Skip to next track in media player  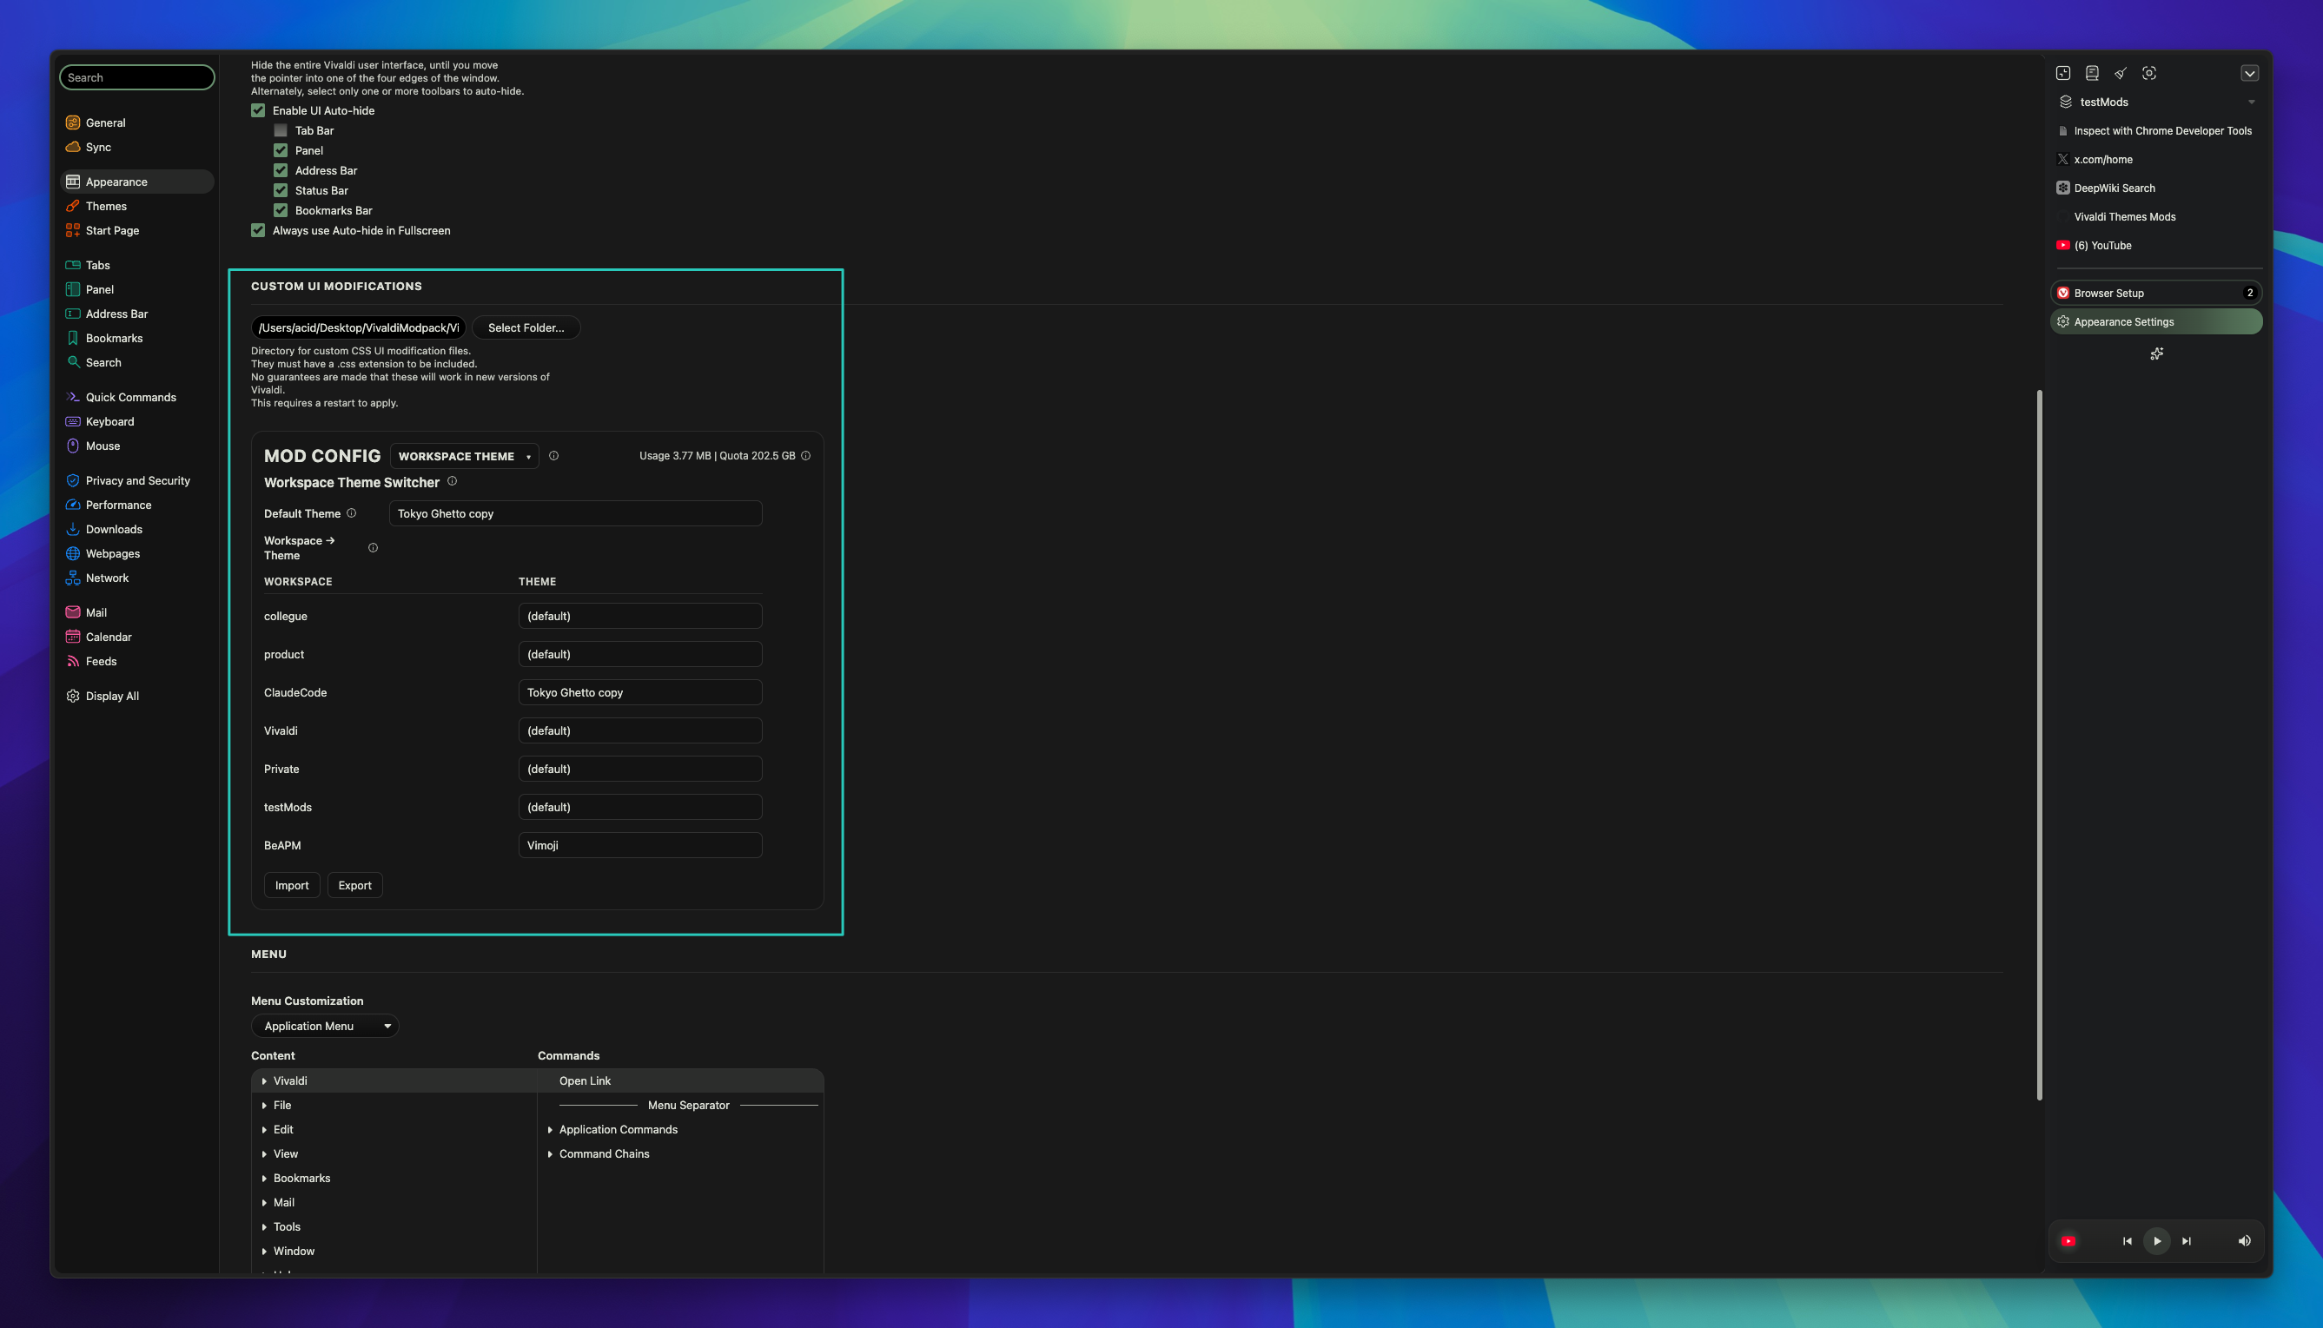pos(2187,1241)
